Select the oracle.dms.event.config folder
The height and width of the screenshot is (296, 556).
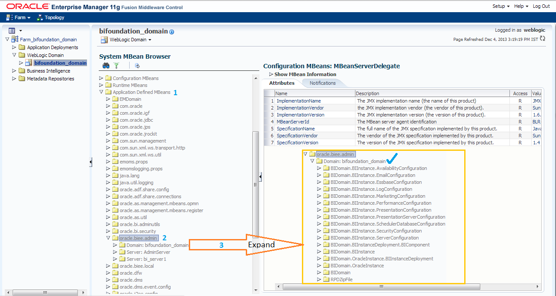[145, 287]
